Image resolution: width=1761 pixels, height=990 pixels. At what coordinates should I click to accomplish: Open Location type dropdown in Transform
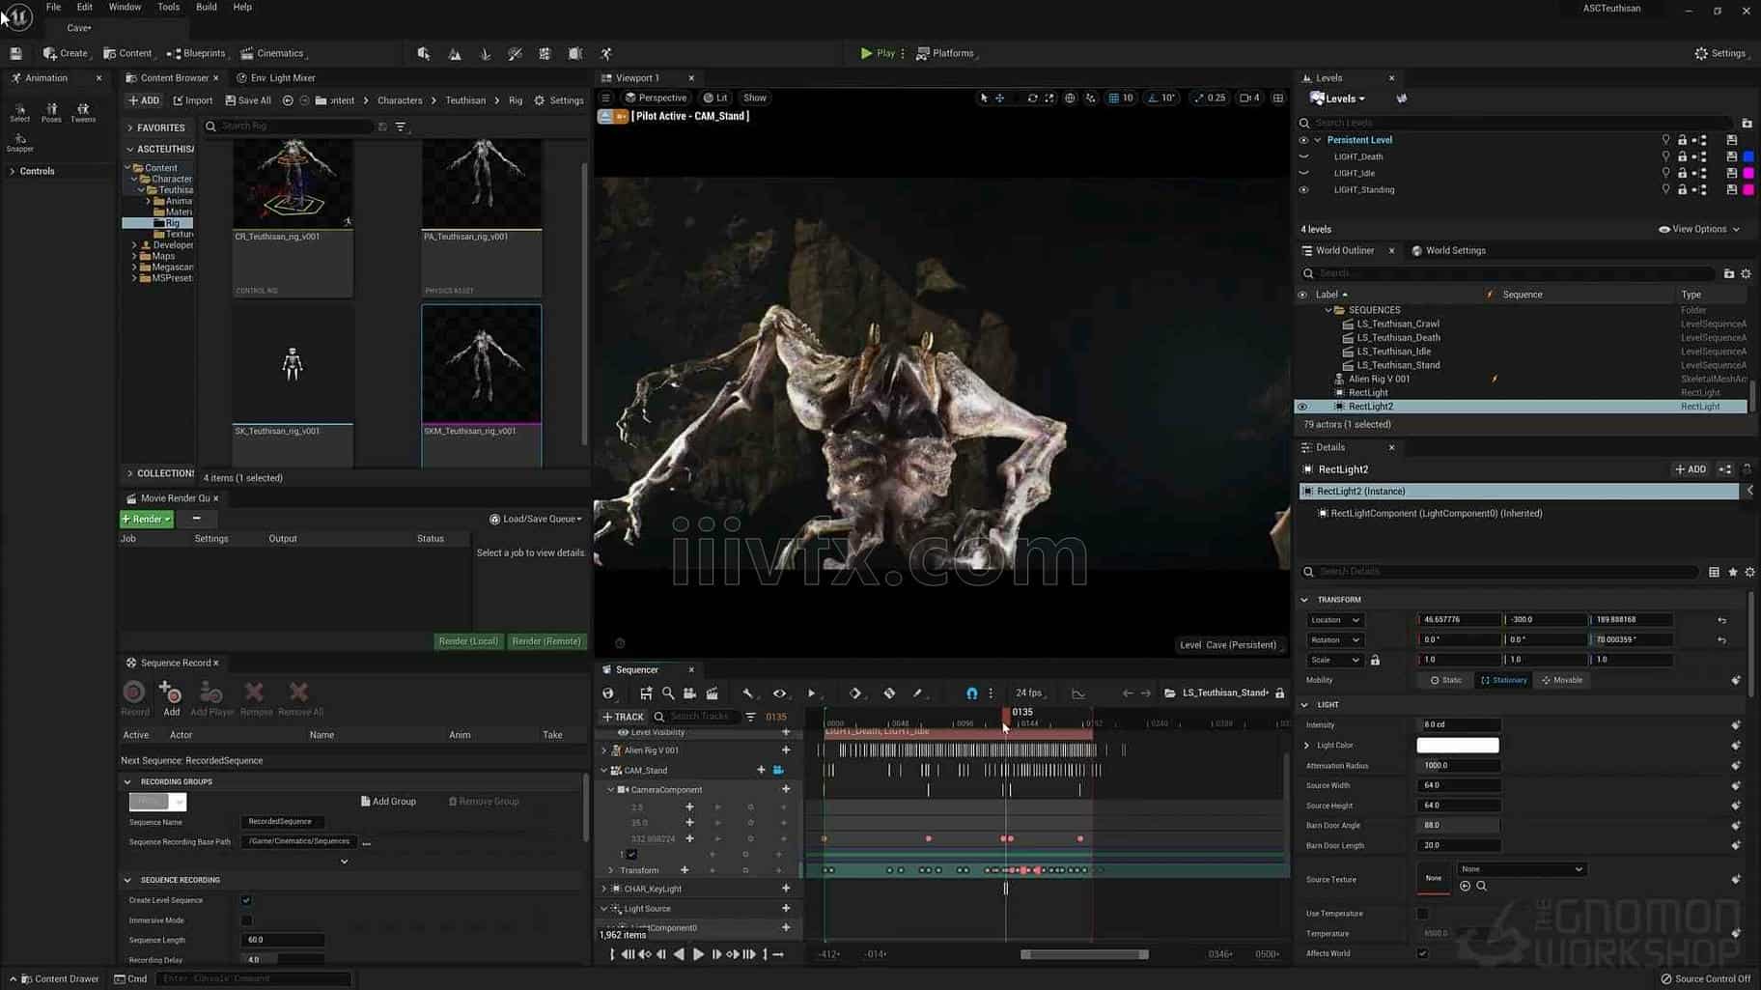click(x=1334, y=620)
